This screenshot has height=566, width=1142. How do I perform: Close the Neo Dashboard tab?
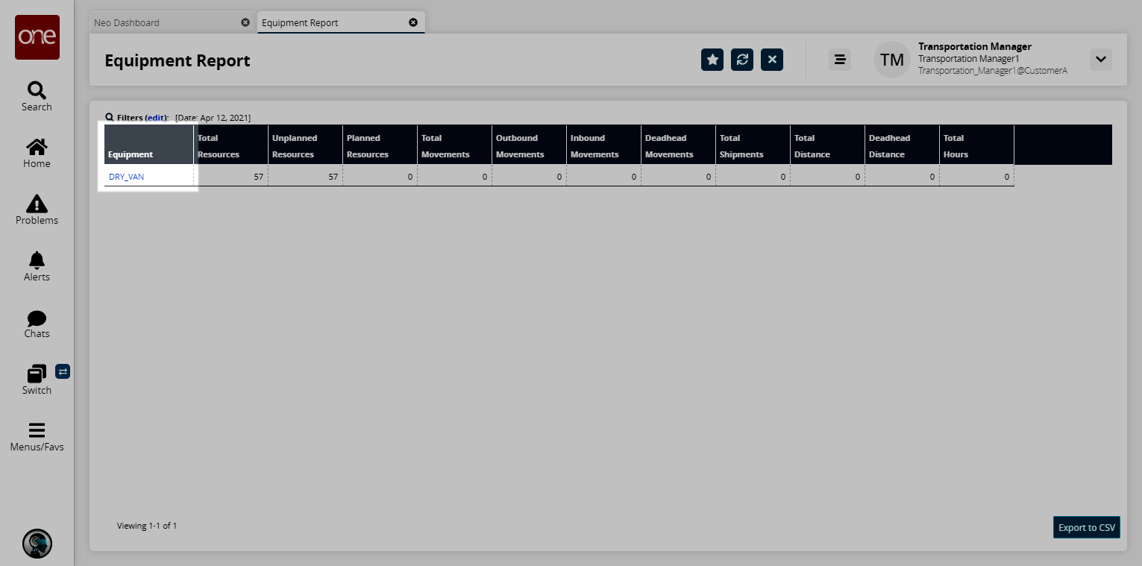245,22
